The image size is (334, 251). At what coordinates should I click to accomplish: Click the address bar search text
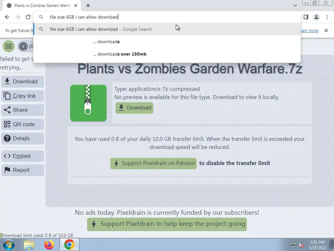coord(84,17)
